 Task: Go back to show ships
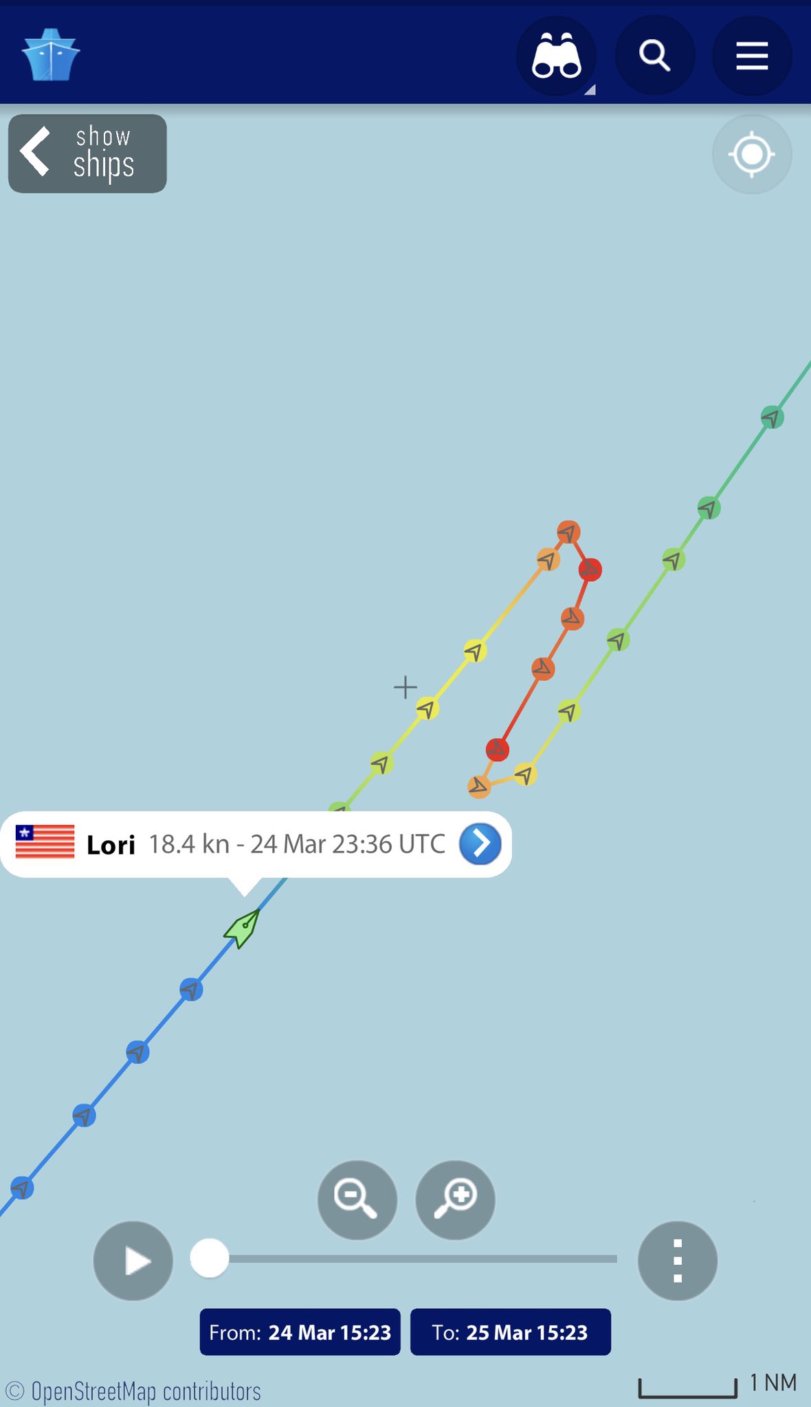pos(87,154)
